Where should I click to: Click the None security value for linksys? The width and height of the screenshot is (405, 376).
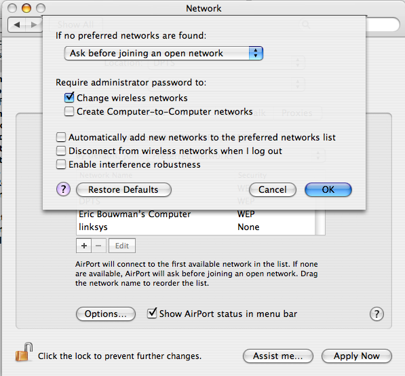click(248, 227)
